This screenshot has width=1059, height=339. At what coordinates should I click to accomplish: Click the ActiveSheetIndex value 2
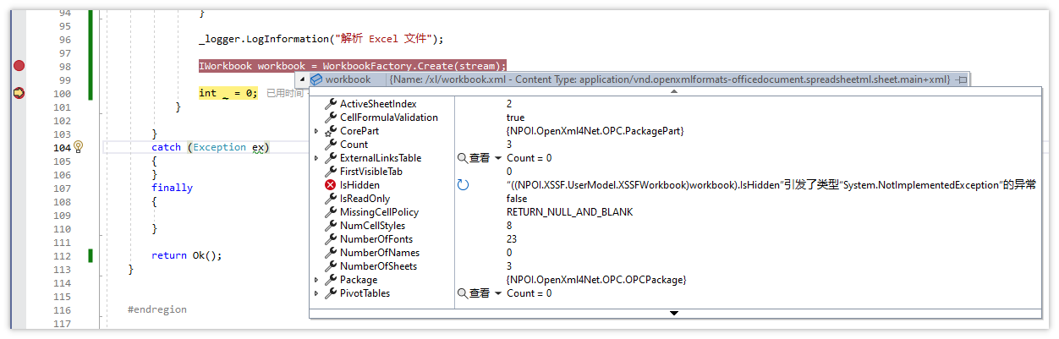point(509,104)
